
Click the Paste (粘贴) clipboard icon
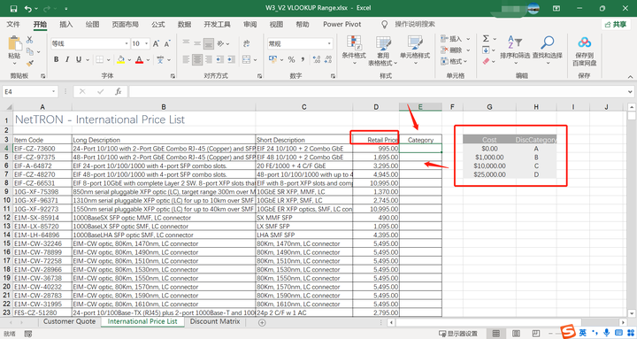tap(15, 44)
